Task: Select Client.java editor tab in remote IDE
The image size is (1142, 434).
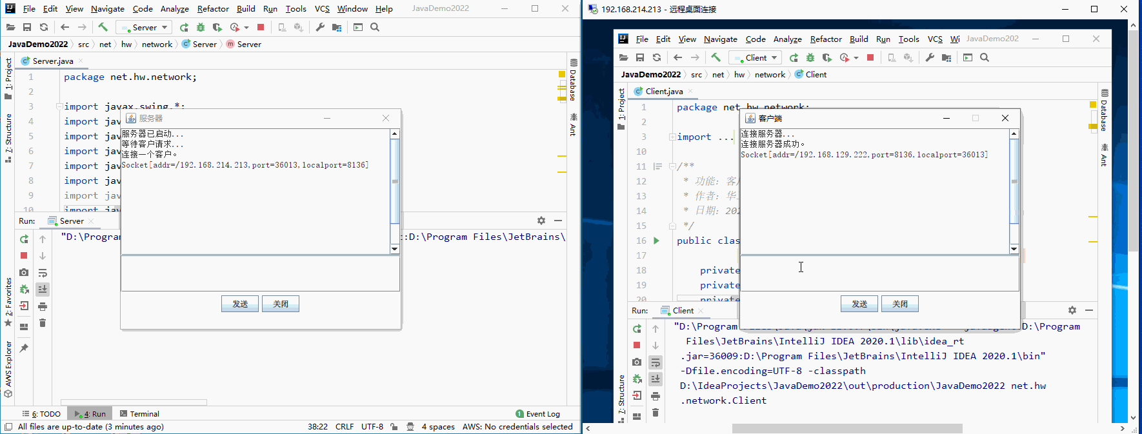Action: pos(663,92)
